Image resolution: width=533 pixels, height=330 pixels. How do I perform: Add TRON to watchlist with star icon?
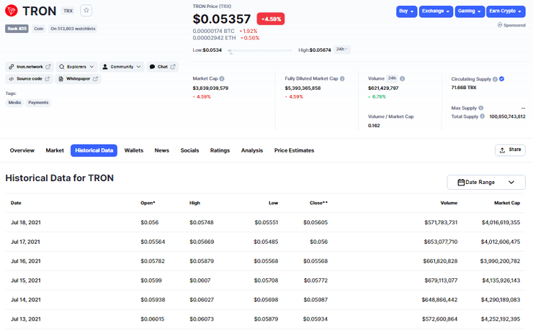pyautogui.click(x=86, y=11)
